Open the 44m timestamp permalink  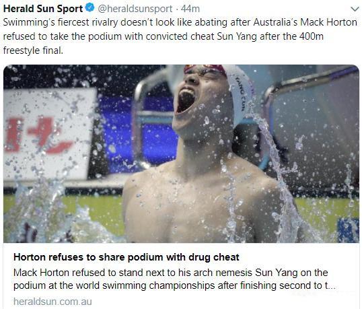pyautogui.click(x=190, y=9)
